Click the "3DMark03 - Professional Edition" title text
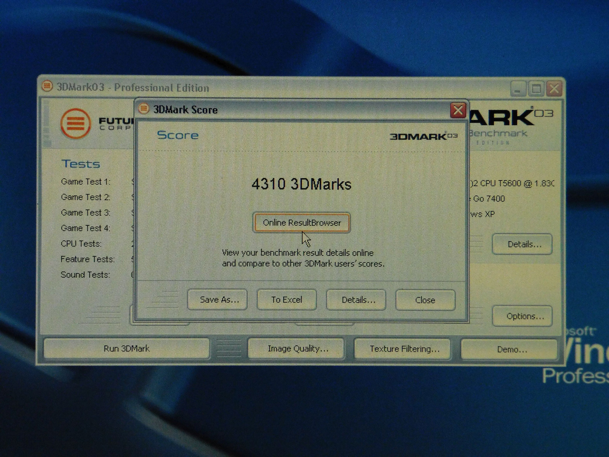 pyautogui.click(x=133, y=88)
